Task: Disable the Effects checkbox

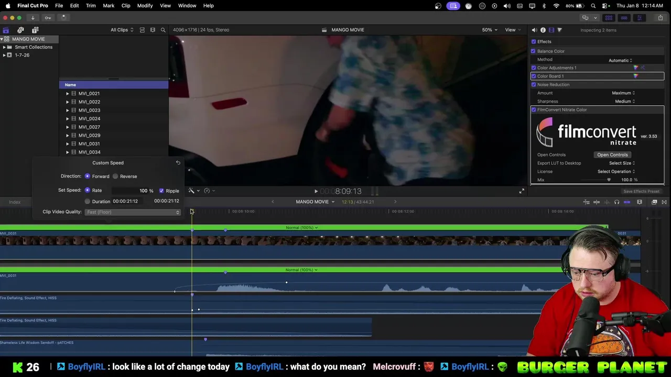Action: pos(534,42)
